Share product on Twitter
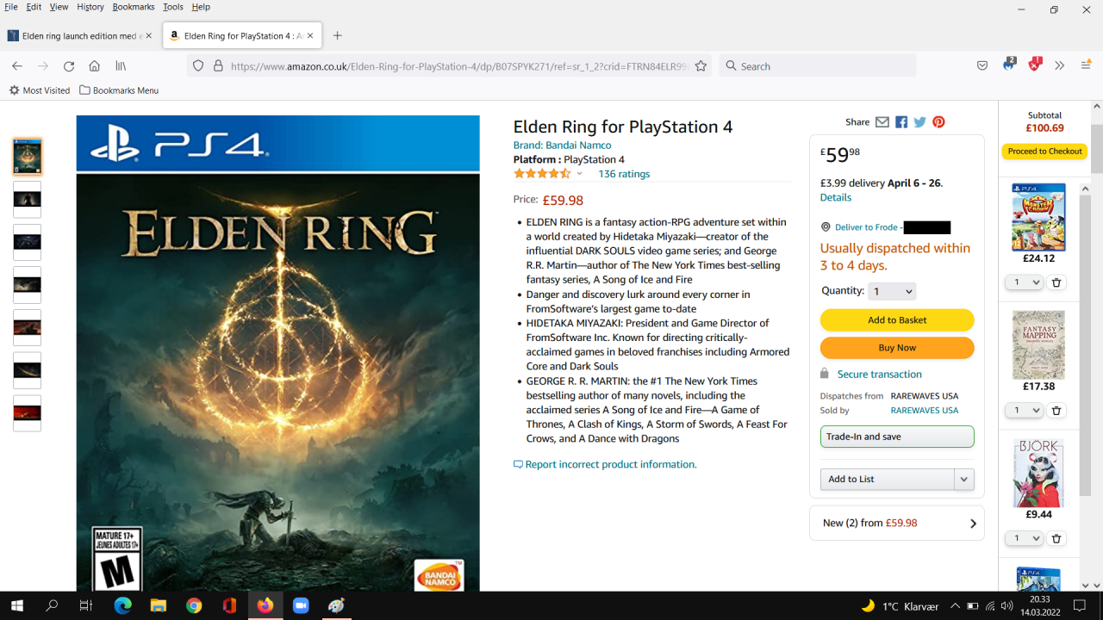The width and height of the screenshot is (1103, 620). pos(920,122)
